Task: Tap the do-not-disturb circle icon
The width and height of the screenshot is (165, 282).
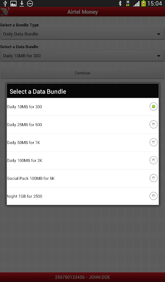Action: (30, 4)
